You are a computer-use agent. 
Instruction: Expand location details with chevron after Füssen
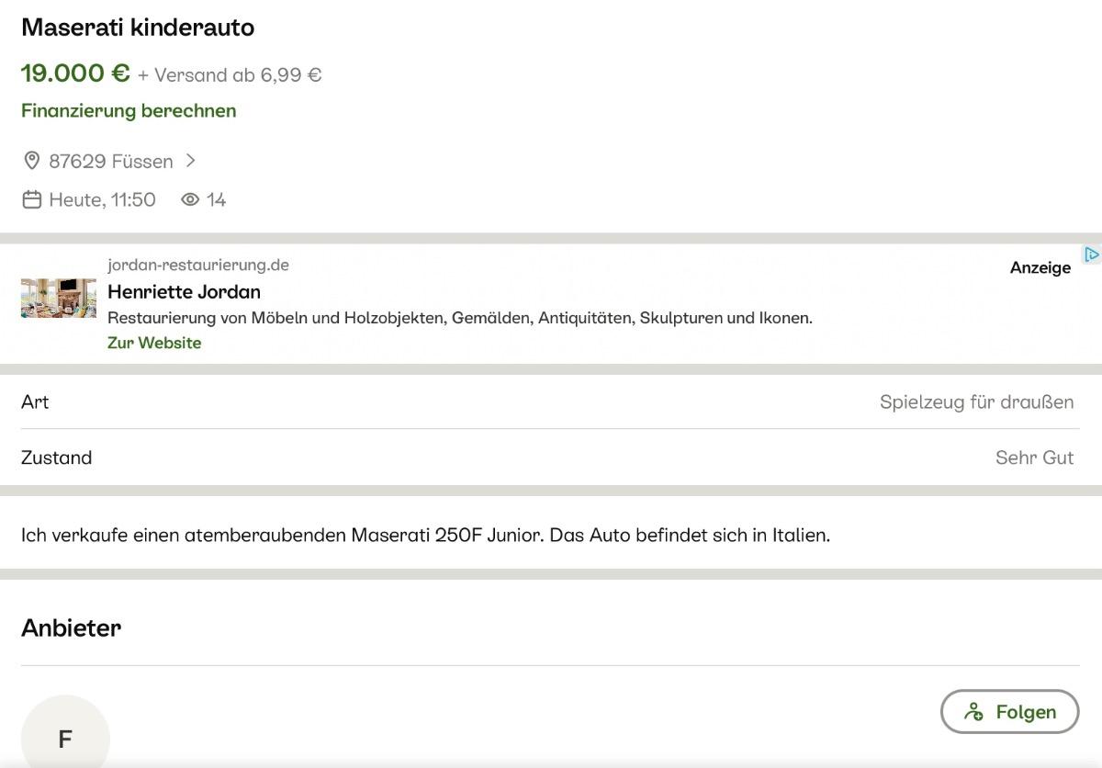coord(190,161)
